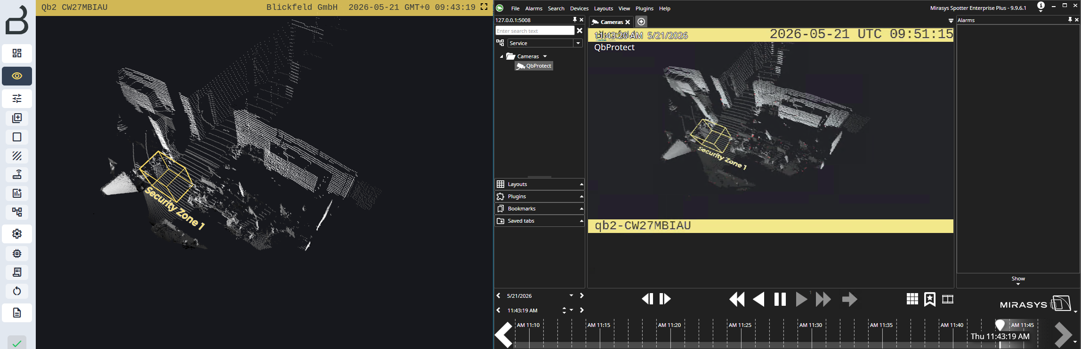Open the Help menu in Mirasys Spotter
This screenshot has height=349, width=1081.
(x=665, y=8)
